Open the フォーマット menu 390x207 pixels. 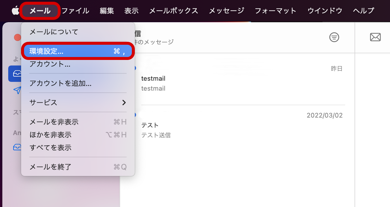point(275,11)
